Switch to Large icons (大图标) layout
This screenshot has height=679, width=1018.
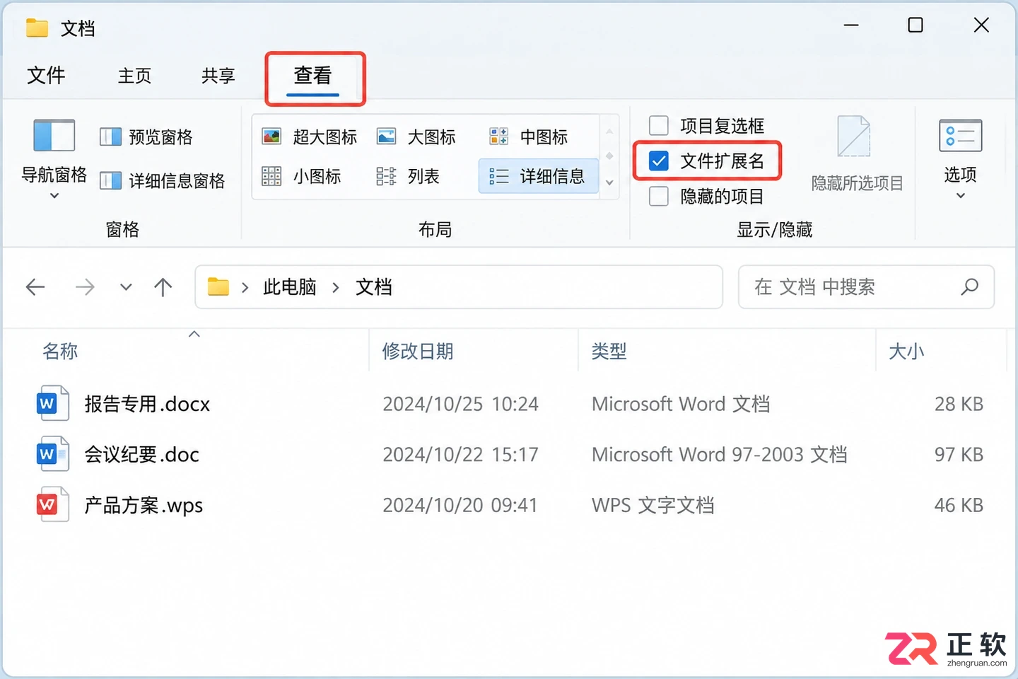[x=416, y=137]
